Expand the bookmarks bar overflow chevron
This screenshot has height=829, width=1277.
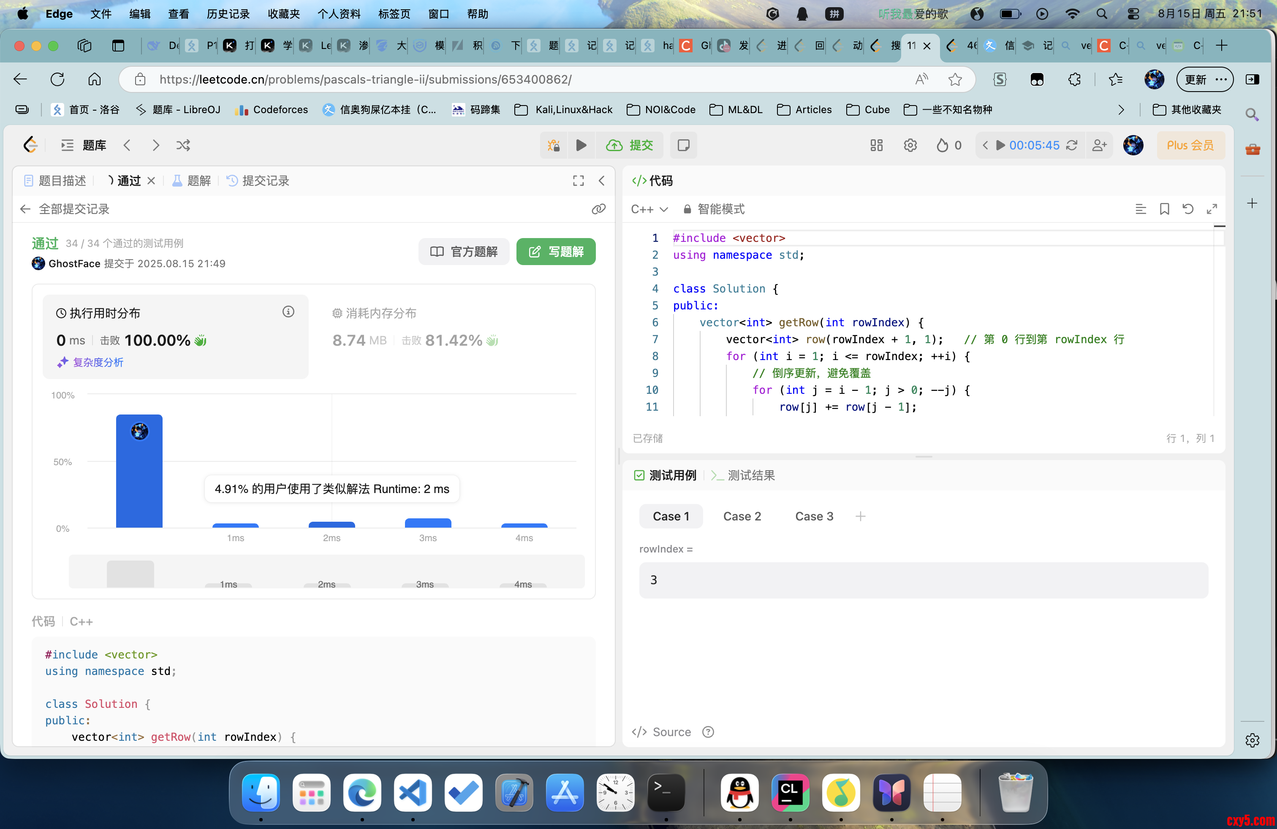(1121, 110)
